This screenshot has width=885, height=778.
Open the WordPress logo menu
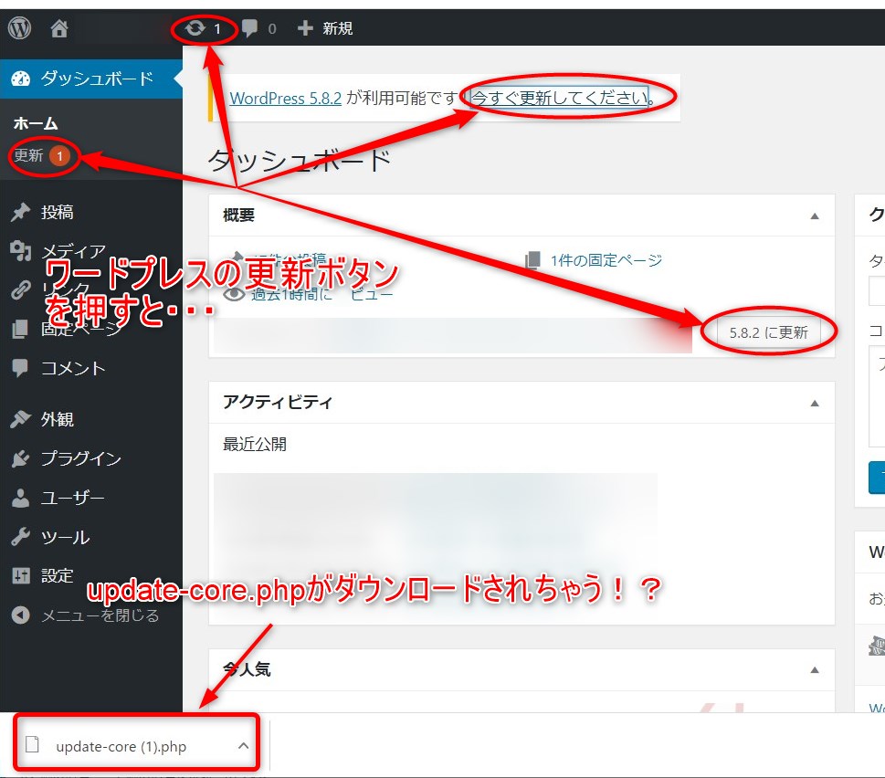[20, 28]
